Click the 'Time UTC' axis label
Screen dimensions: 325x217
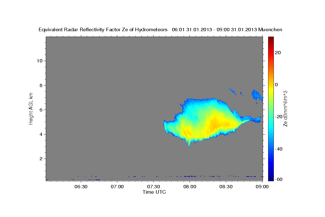point(154,192)
